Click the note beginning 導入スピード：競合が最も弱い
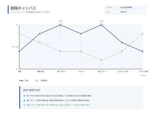Image resolution: width=154 pixels, height=115 pixels. (58, 100)
